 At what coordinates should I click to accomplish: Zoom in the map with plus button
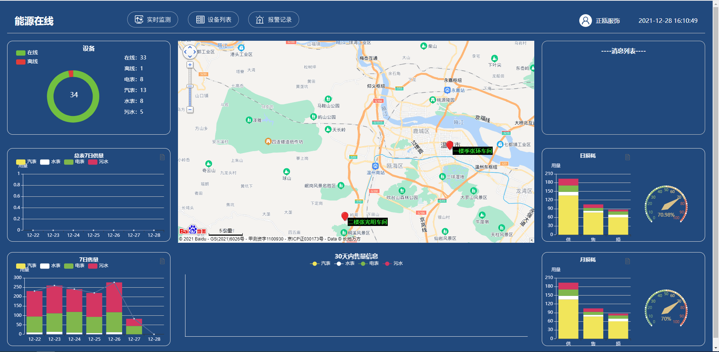click(190, 65)
